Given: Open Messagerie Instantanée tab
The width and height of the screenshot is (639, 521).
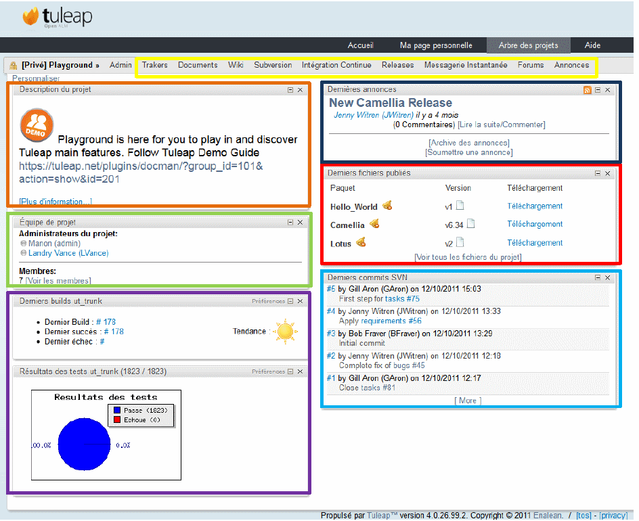Looking at the screenshot, I should (466, 65).
